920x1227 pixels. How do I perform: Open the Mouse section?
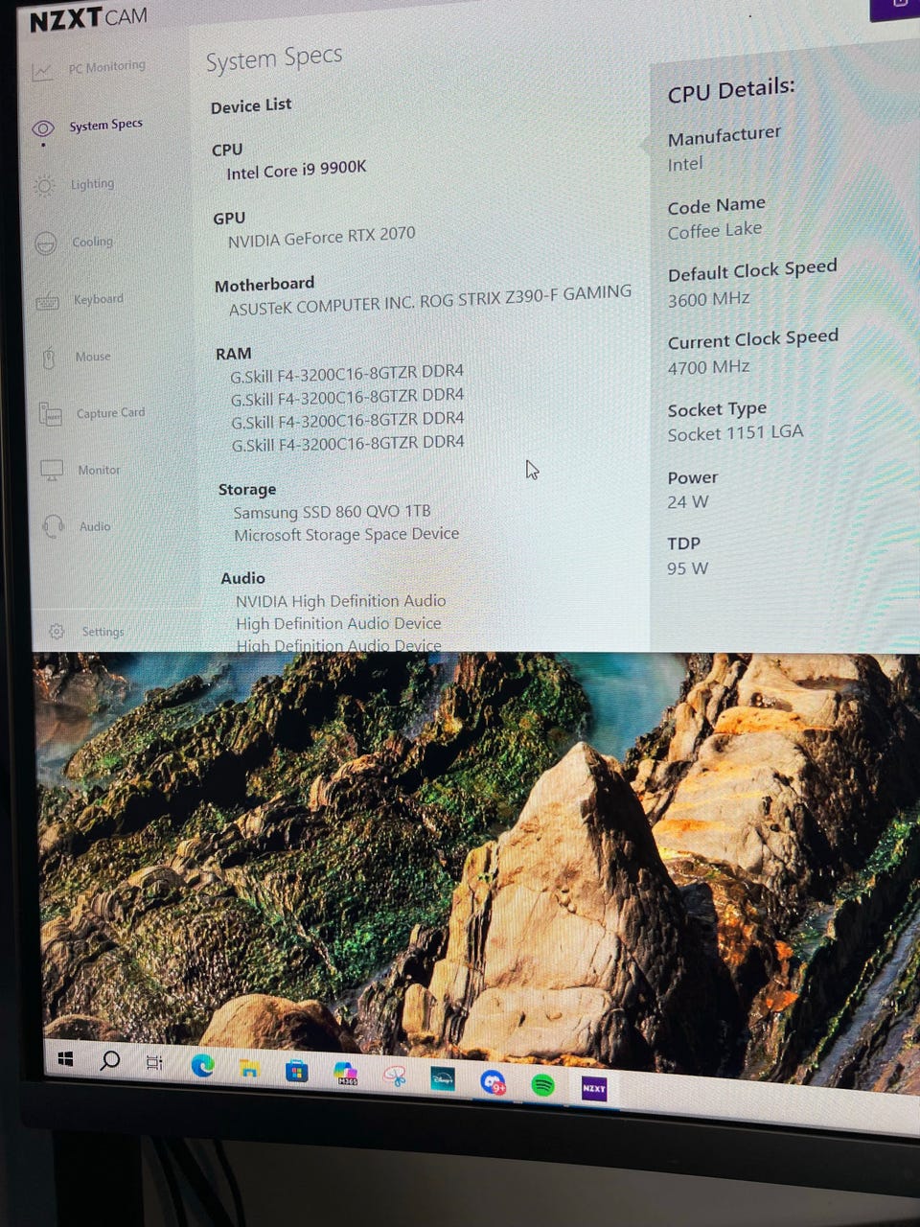[93, 357]
